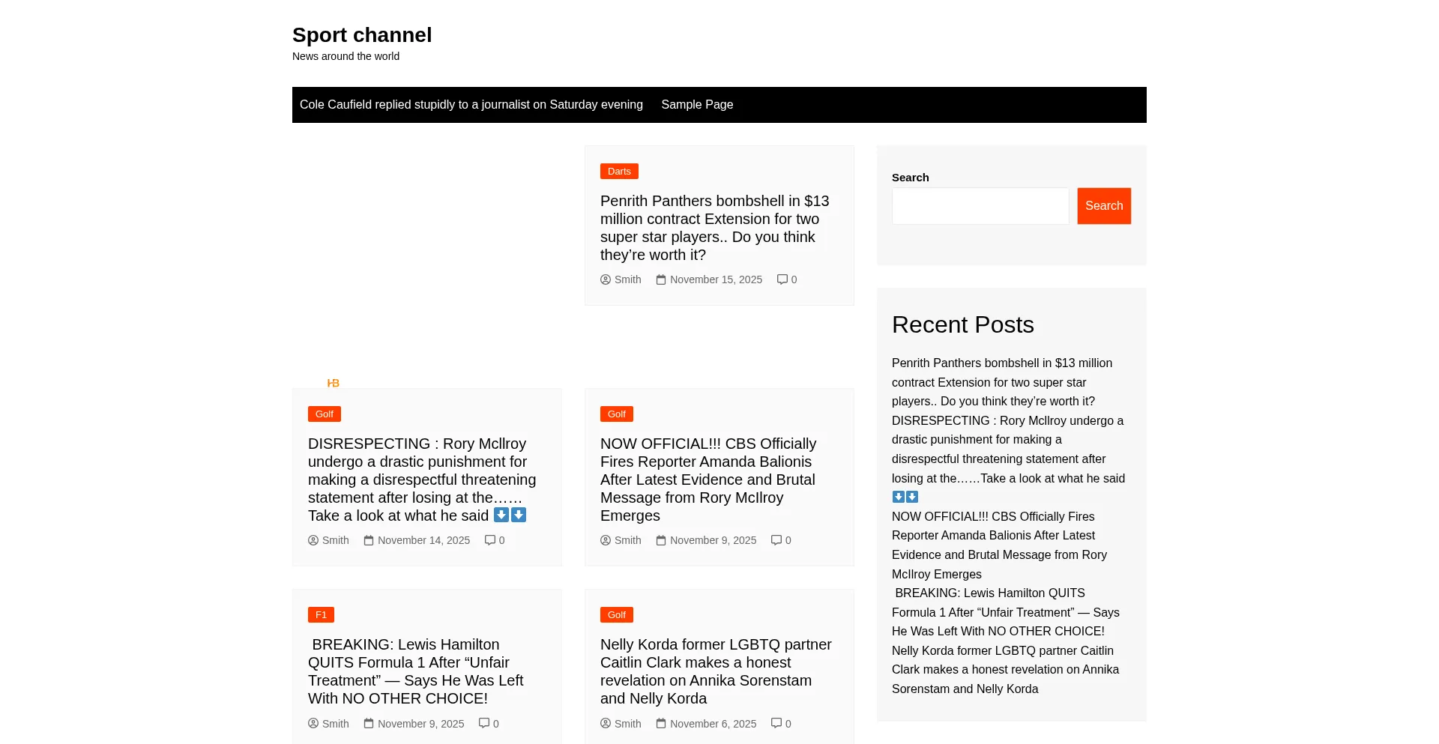1439x744 pixels.
Task: Click the sidebar search input field
Action: click(x=980, y=206)
